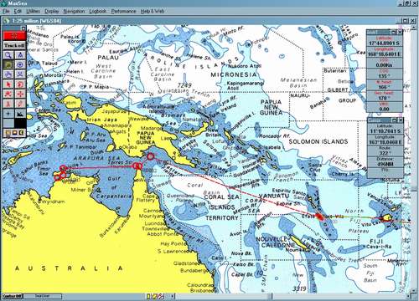
Task: Open the Navigation menu
Action: click(74, 11)
